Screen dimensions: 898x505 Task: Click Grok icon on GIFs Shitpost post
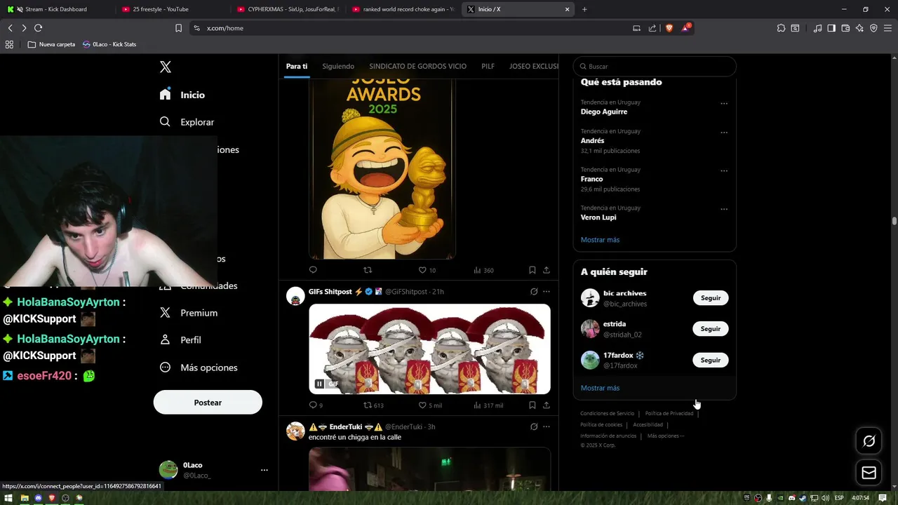tap(534, 292)
